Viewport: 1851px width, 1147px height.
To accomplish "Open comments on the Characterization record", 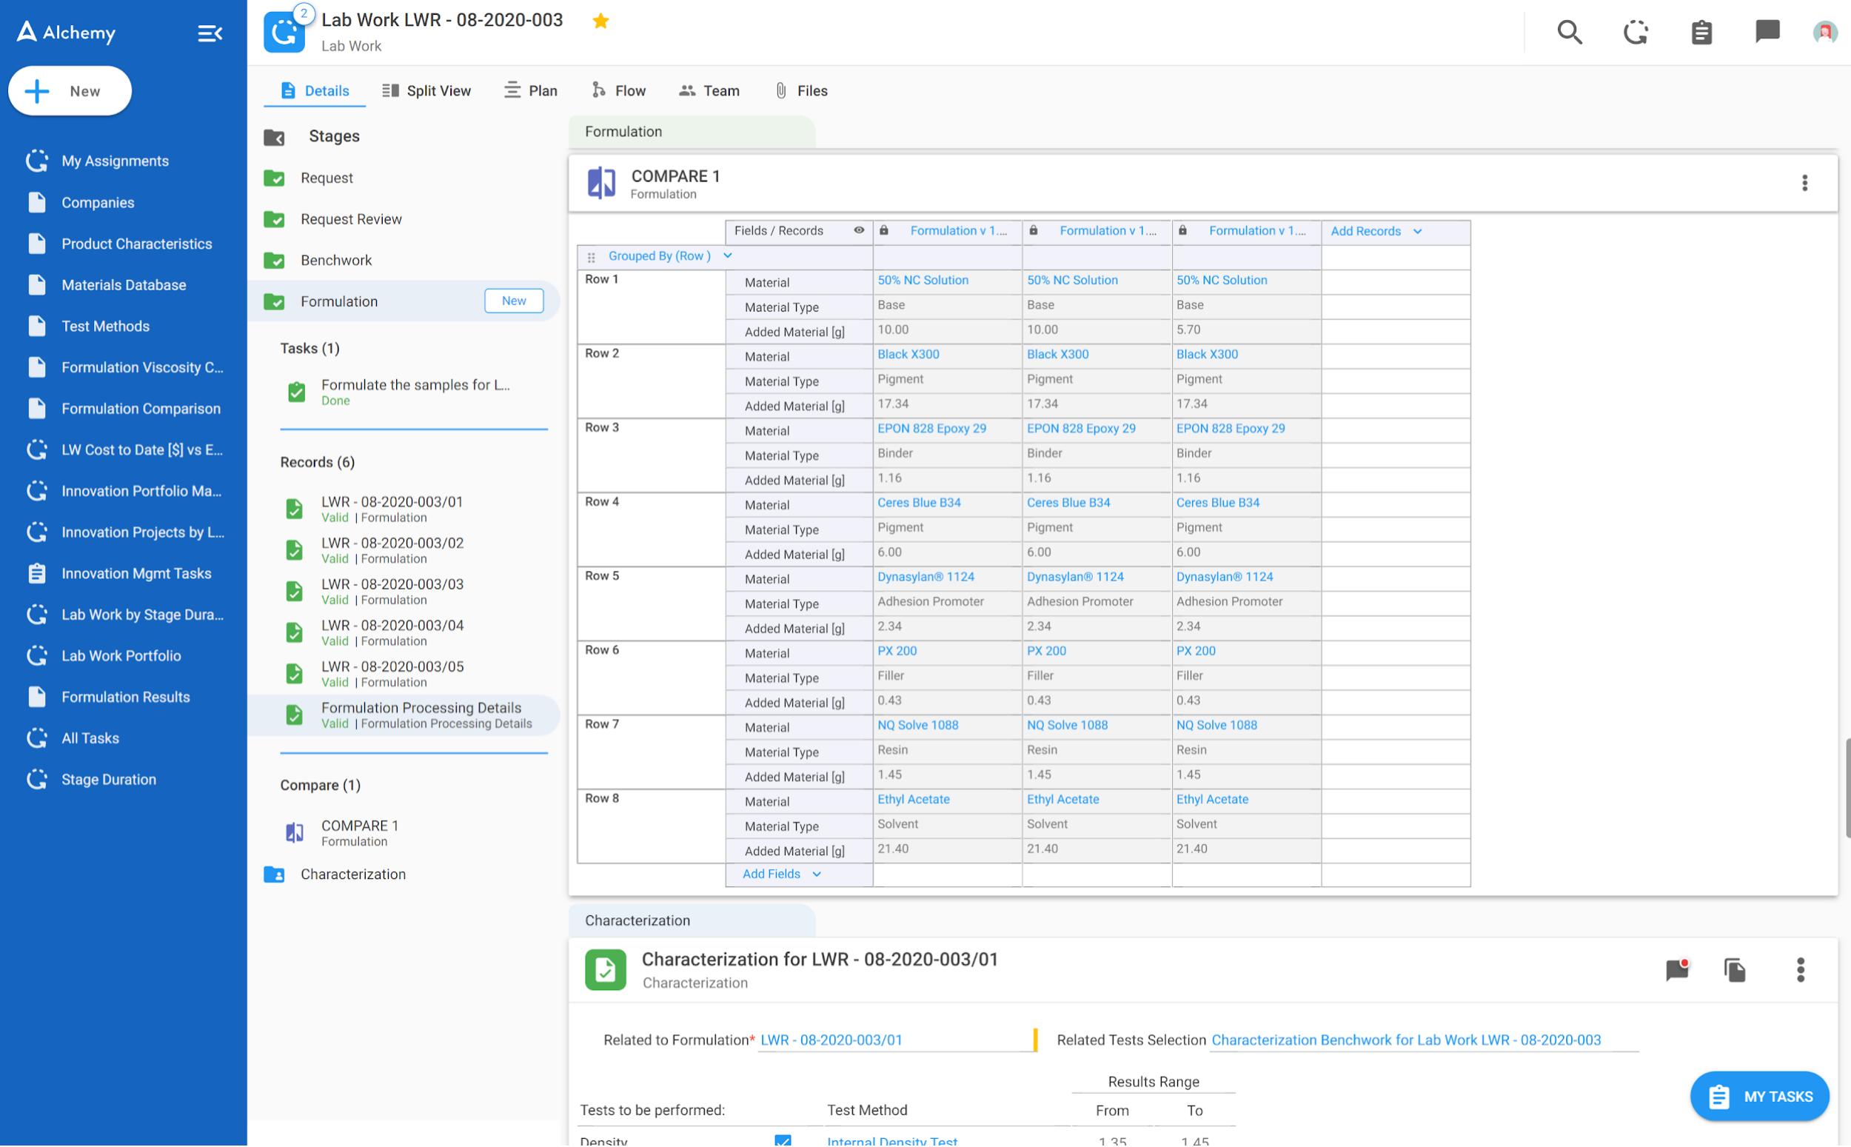I will coord(1676,969).
